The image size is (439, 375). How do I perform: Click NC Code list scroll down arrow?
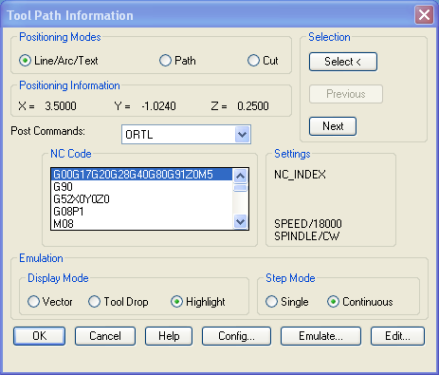tap(241, 221)
